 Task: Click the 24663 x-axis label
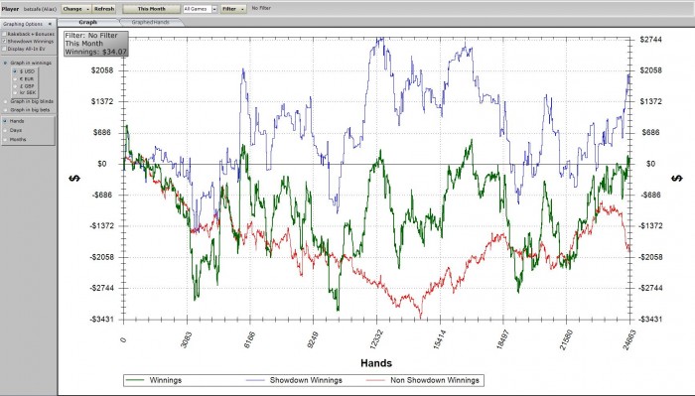[x=628, y=338]
